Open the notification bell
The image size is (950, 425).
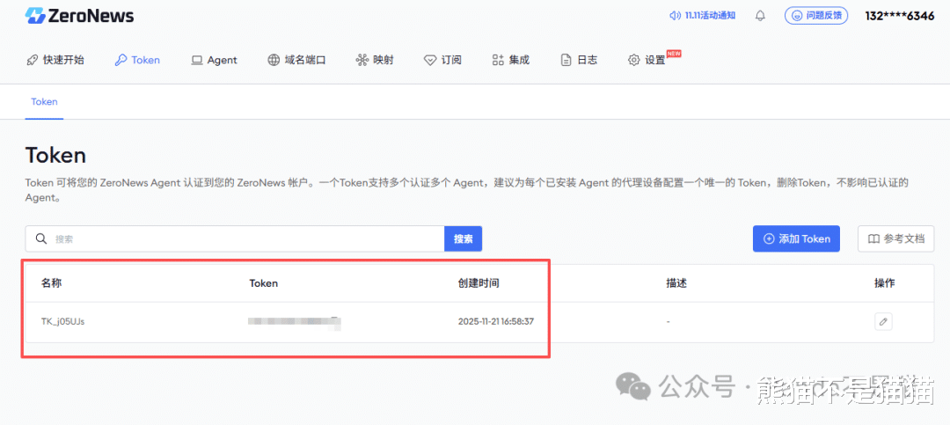[x=760, y=16]
